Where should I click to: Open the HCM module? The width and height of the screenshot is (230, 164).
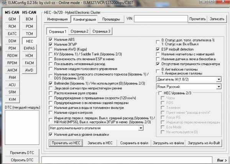(x=30, y=56)
